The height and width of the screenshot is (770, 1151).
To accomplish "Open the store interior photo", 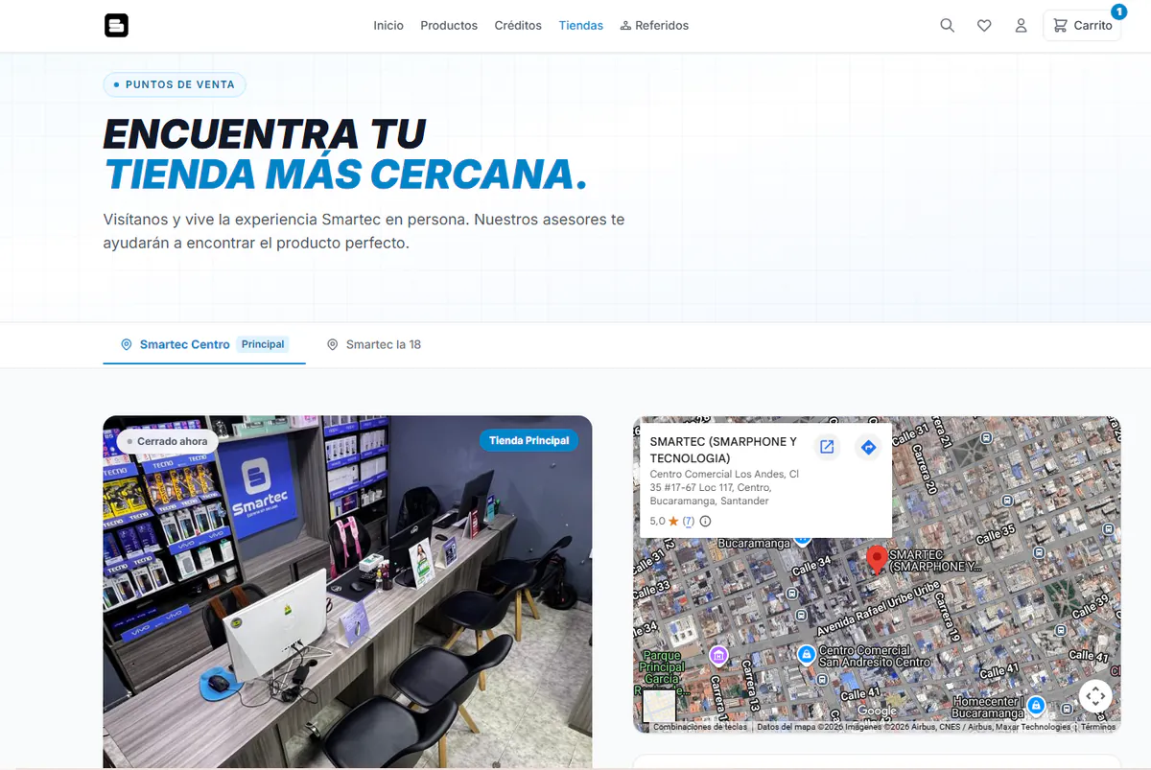I will coord(347,592).
